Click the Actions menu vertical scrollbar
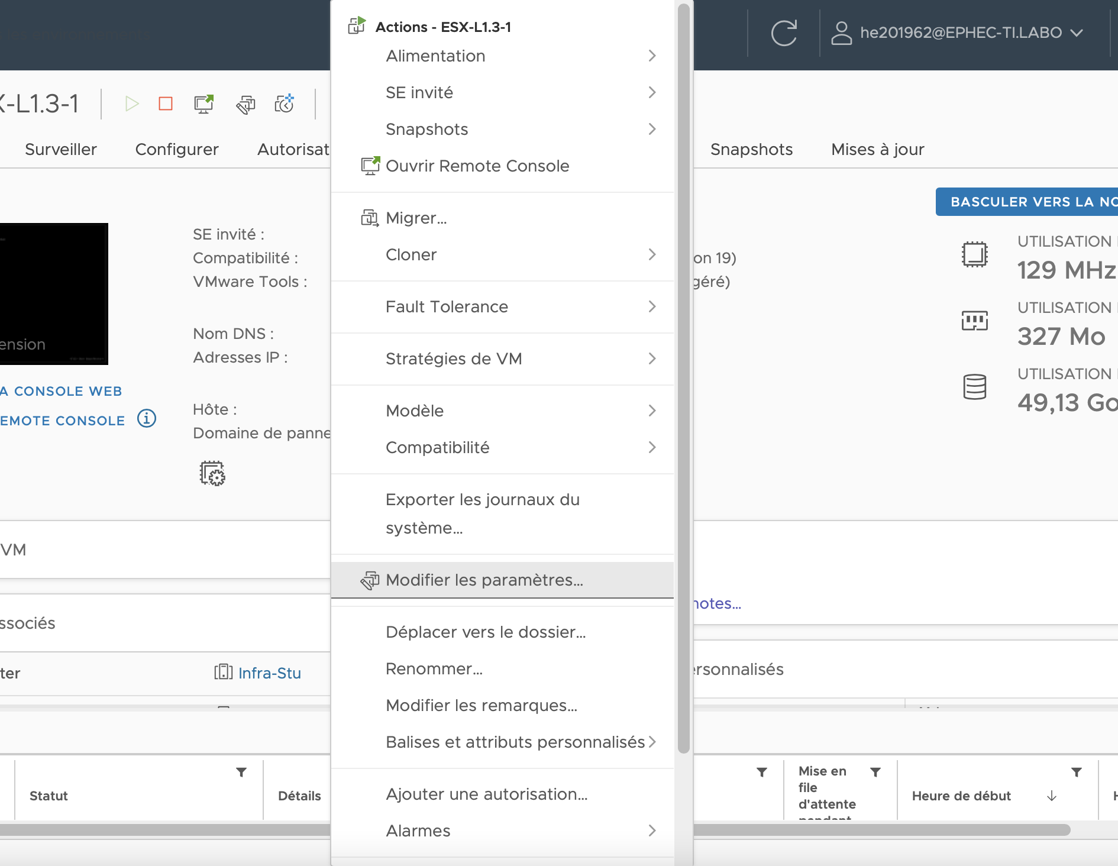Viewport: 1118px width, 866px height. (x=683, y=379)
